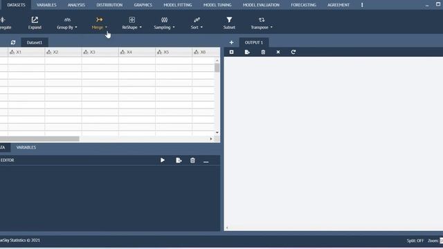The image size is (443, 249).
Task: Switch to the lower VARIABLES tab
Action: (26, 147)
